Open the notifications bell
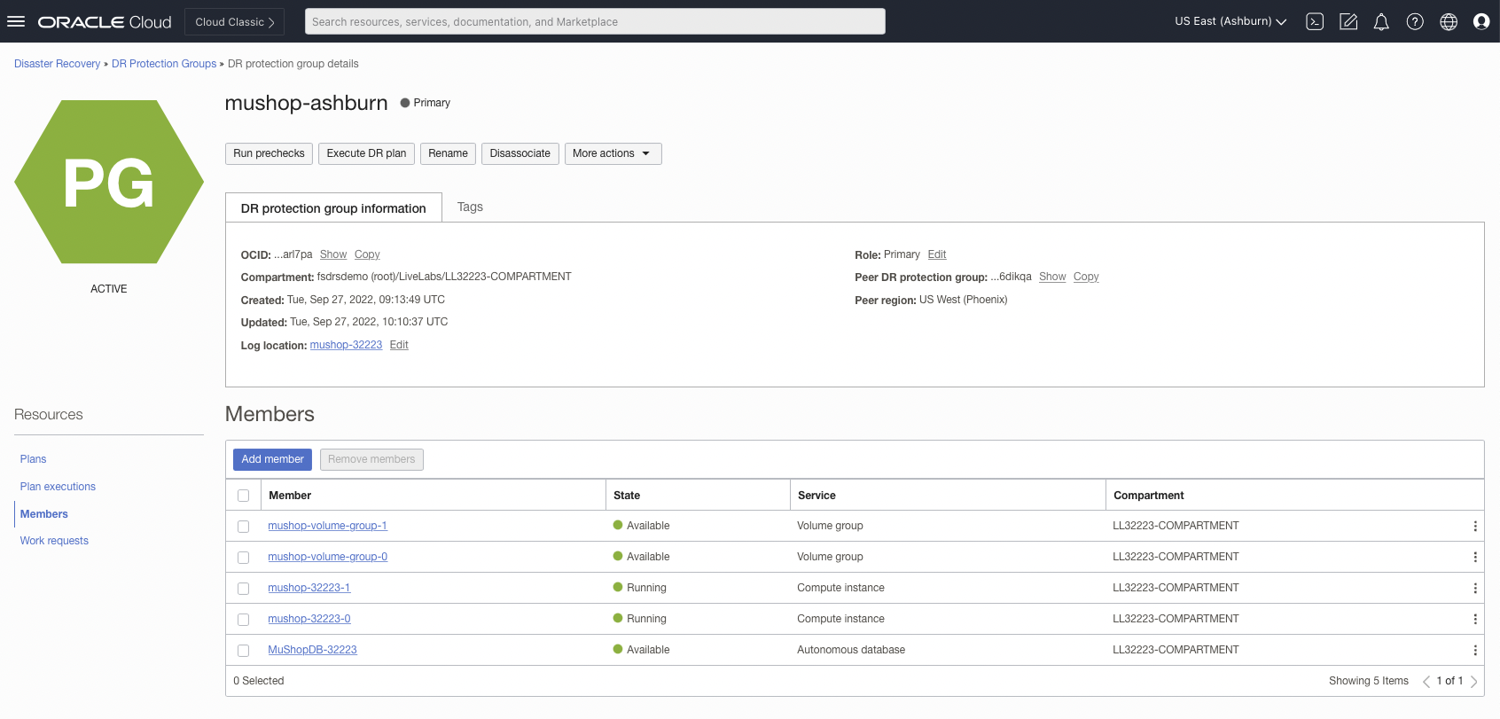The width and height of the screenshot is (1500, 719). [x=1381, y=21]
